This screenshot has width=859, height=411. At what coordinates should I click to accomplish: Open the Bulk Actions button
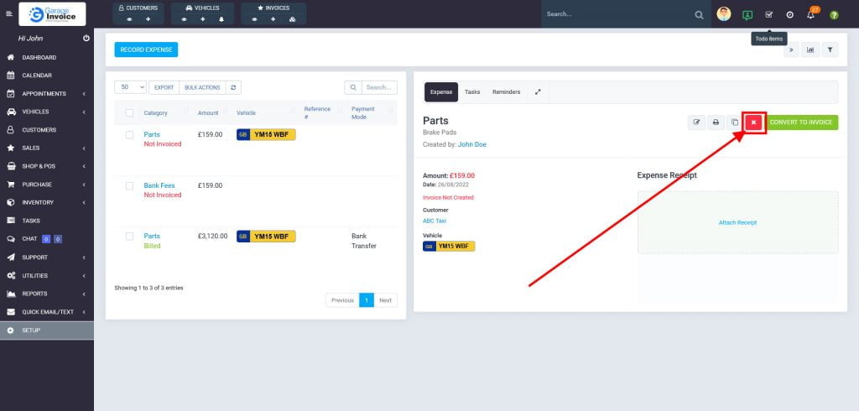[202, 88]
